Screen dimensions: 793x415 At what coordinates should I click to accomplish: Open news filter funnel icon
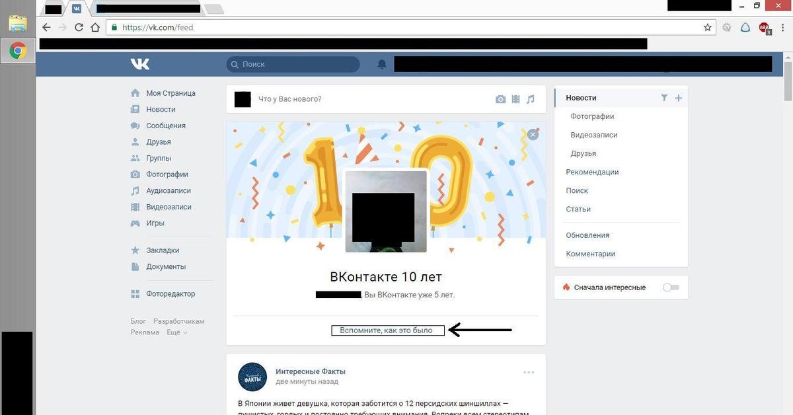[x=664, y=98]
